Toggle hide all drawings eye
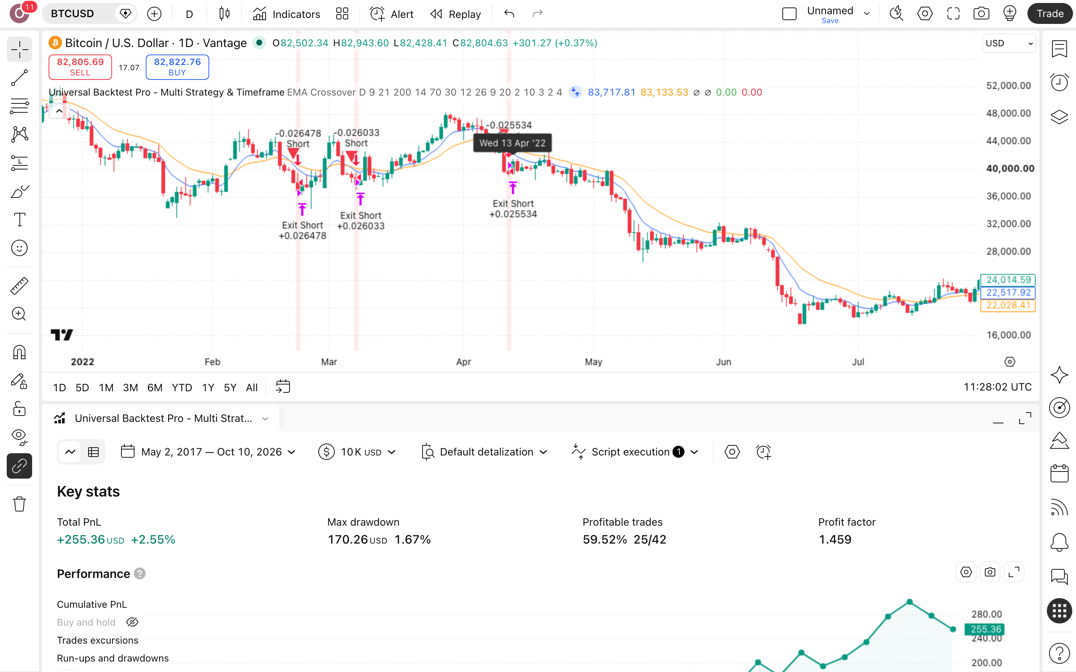 19,437
